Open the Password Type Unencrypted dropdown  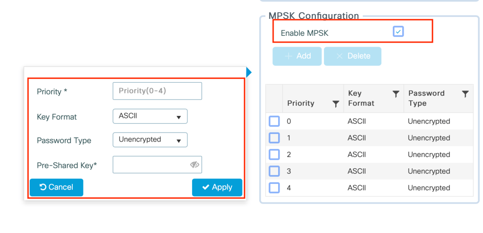[x=150, y=140]
